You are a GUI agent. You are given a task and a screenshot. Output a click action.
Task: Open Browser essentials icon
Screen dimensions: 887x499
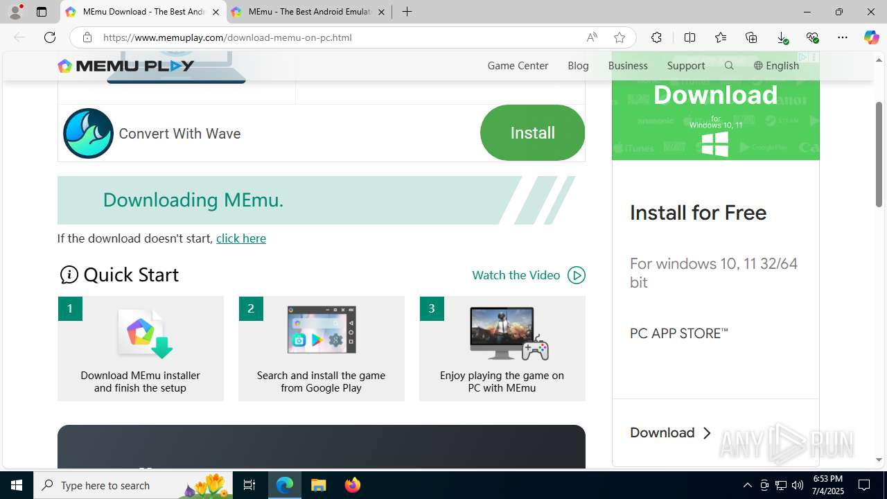pyautogui.click(x=812, y=37)
